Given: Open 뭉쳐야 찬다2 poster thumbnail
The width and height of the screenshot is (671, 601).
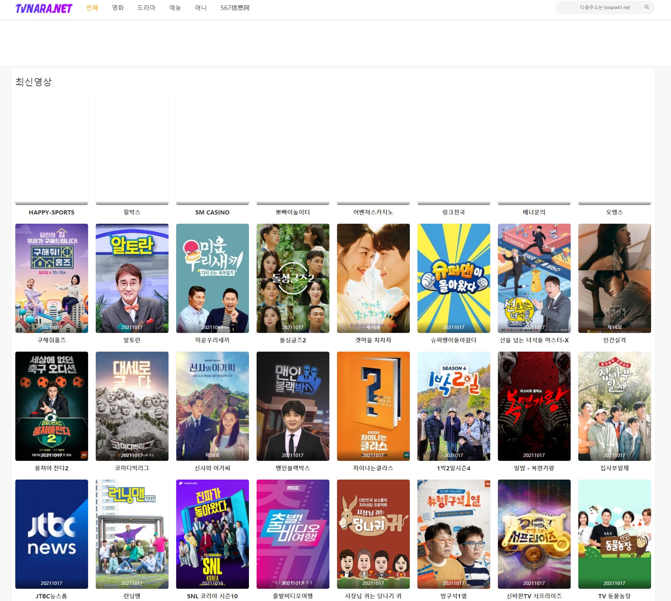Looking at the screenshot, I should point(52,406).
